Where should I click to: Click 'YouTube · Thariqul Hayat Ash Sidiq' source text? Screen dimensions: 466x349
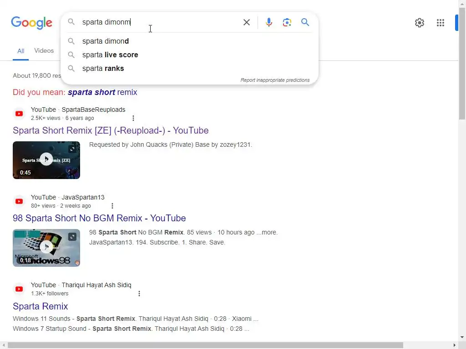point(81,285)
